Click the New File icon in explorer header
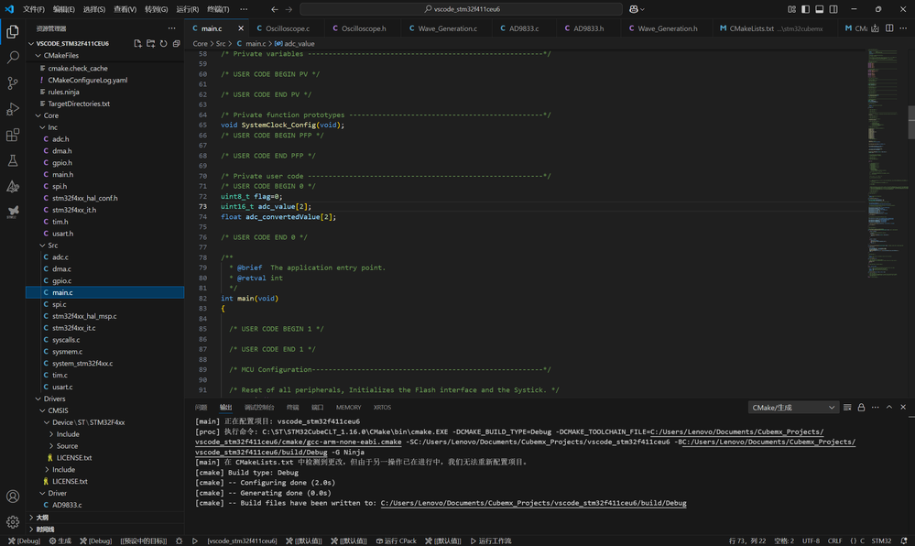Image resolution: width=915 pixels, height=546 pixels. coord(137,43)
